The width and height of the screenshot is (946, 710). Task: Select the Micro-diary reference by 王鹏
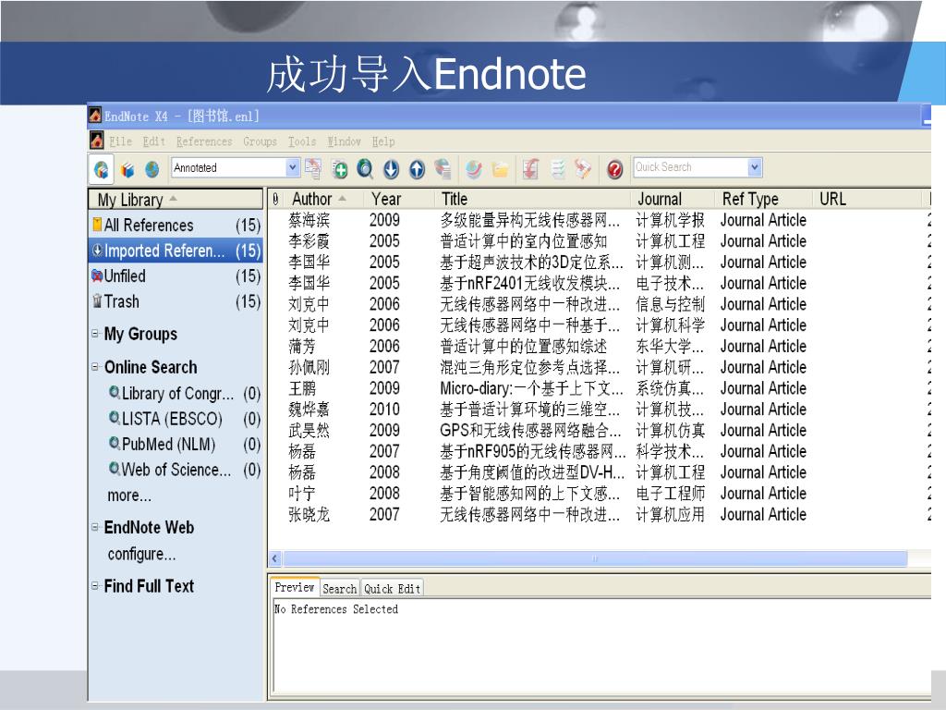point(599,388)
